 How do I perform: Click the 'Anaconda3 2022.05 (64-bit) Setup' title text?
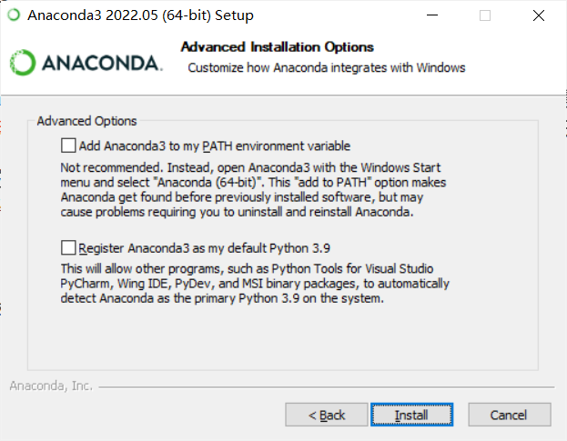[140, 15]
